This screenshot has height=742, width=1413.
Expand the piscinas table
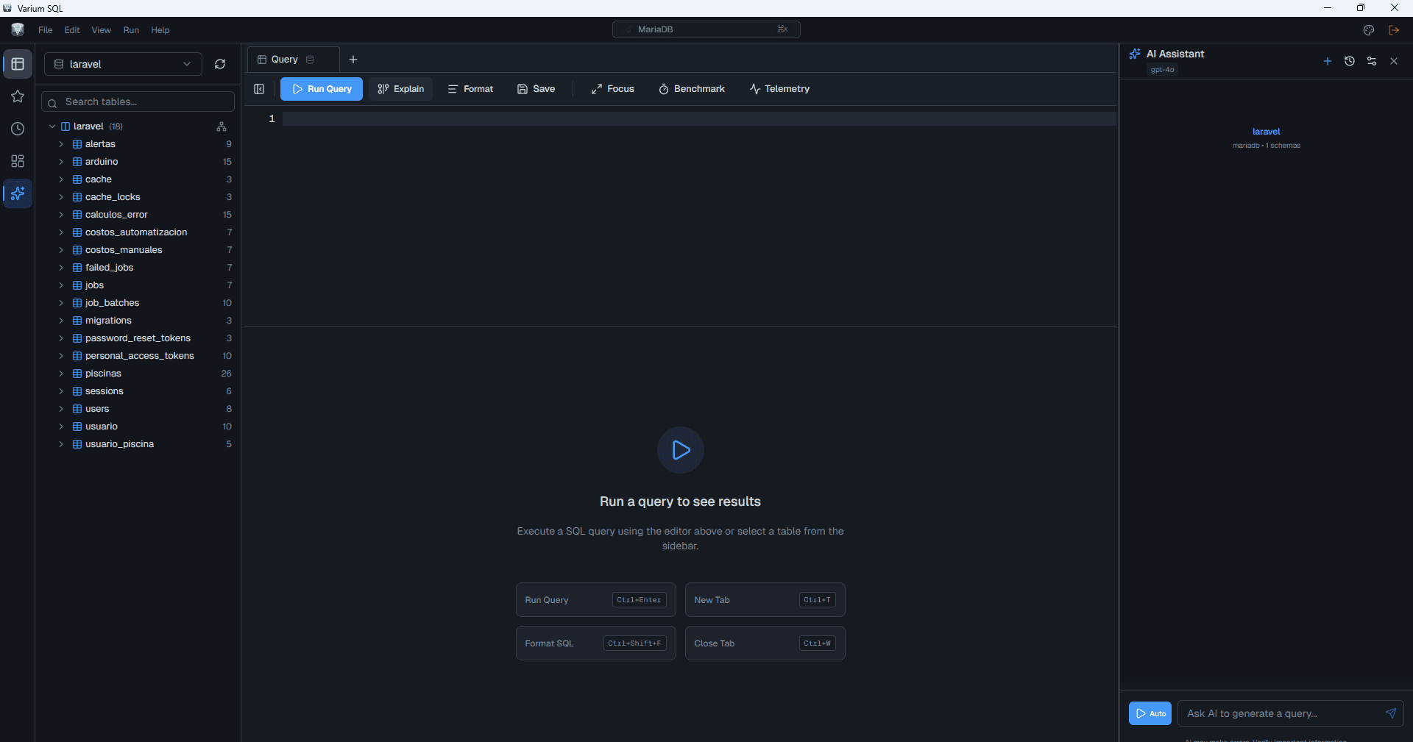click(62, 374)
